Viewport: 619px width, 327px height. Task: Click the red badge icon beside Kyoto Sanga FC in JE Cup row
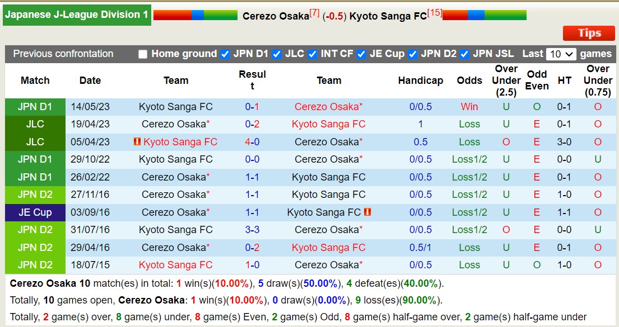369,212
